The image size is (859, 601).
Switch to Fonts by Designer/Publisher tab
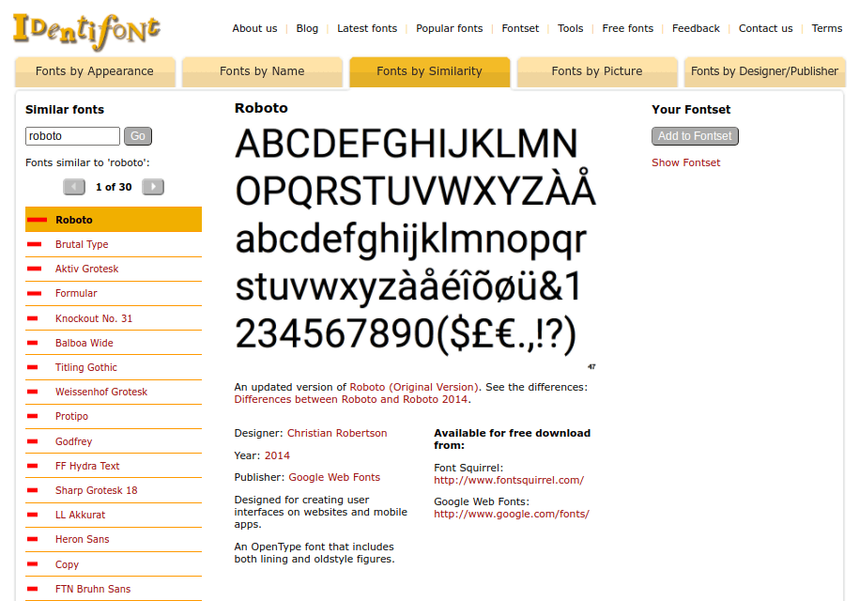(x=764, y=71)
